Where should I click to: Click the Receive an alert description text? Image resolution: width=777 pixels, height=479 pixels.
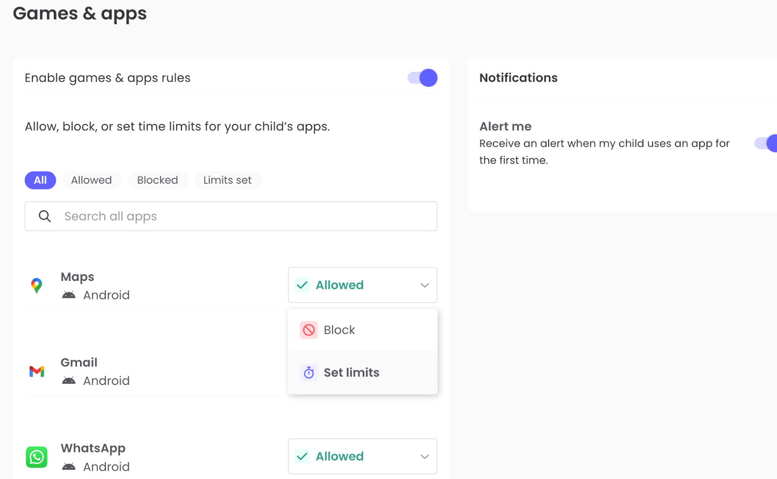[x=604, y=152]
